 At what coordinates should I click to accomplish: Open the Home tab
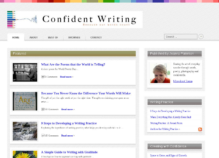point(16,37)
